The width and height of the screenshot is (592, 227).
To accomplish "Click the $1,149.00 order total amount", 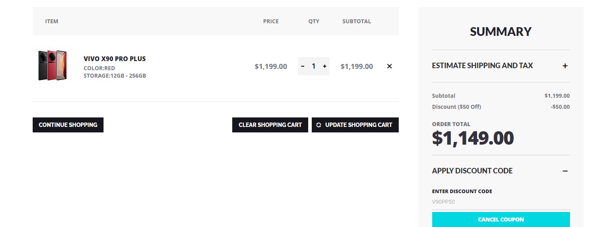I will click(473, 138).
